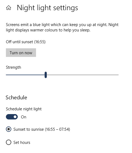
Task: Disable the Schedule night light toggle
Action: point(12,117)
